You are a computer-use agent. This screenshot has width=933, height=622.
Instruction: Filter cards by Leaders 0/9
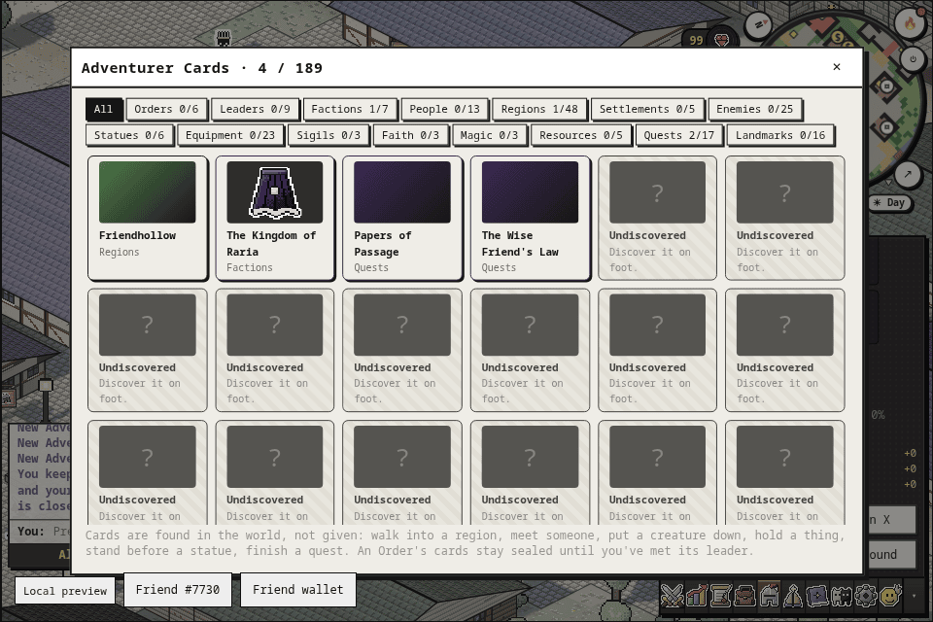(255, 109)
